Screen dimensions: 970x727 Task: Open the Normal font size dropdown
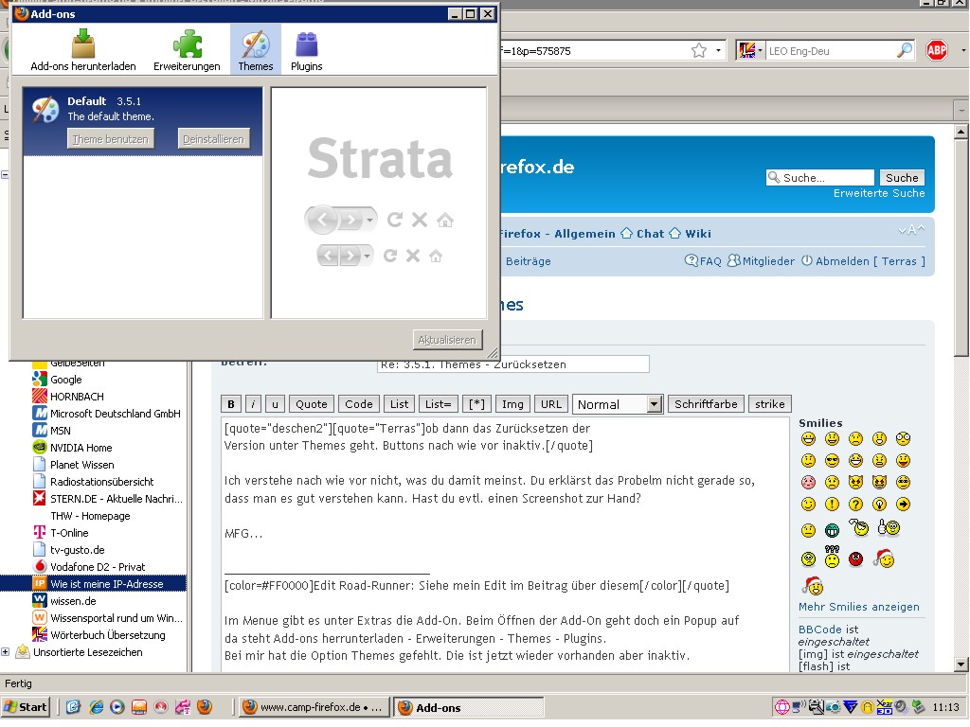pos(618,404)
